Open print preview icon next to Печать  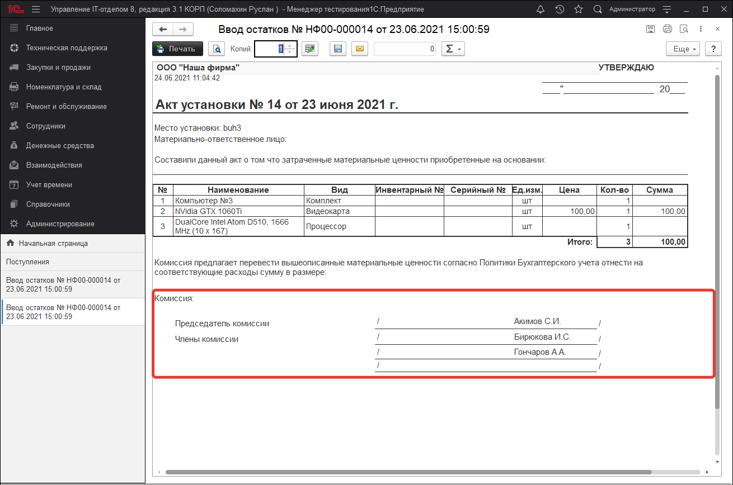click(x=217, y=49)
